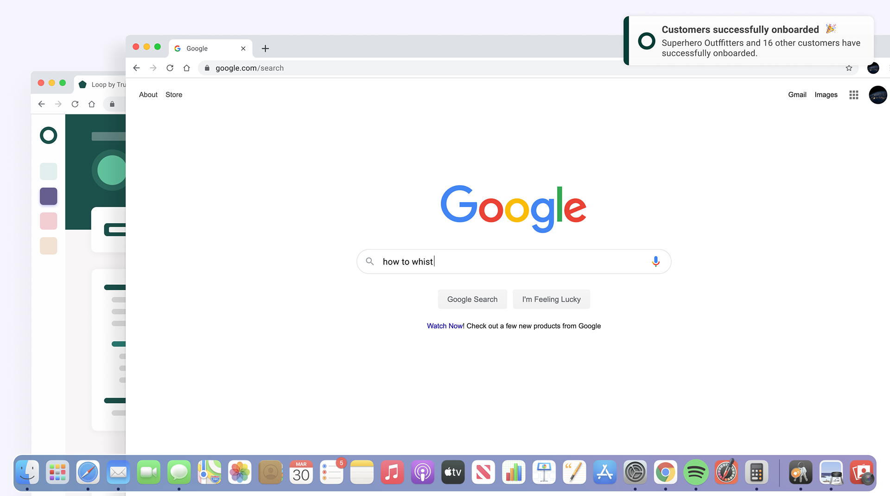Go to home page in Google window
Image resolution: width=890 pixels, height=496 pixels.
187,68
